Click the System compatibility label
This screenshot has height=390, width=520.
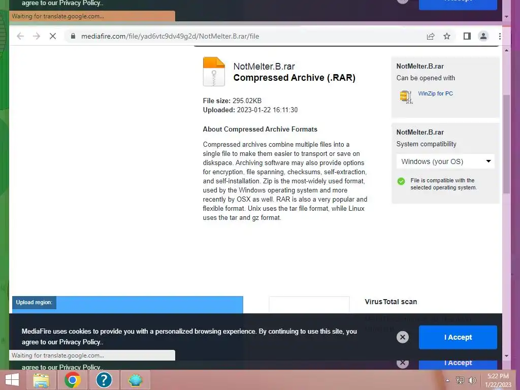pyautogui.click(x=427, y=144)
